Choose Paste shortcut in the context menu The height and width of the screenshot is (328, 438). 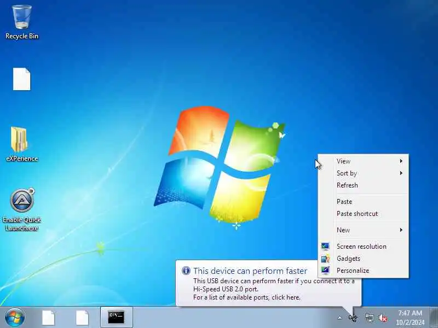point(363,214)
